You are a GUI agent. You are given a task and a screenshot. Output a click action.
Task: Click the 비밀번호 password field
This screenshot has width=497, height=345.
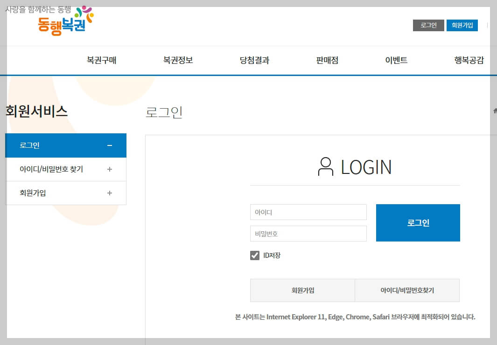(x=308, y=234)
